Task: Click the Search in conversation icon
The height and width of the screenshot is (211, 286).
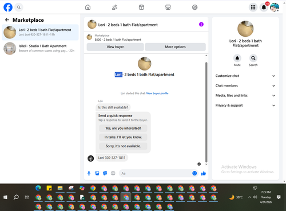Action: click(253, 58)
